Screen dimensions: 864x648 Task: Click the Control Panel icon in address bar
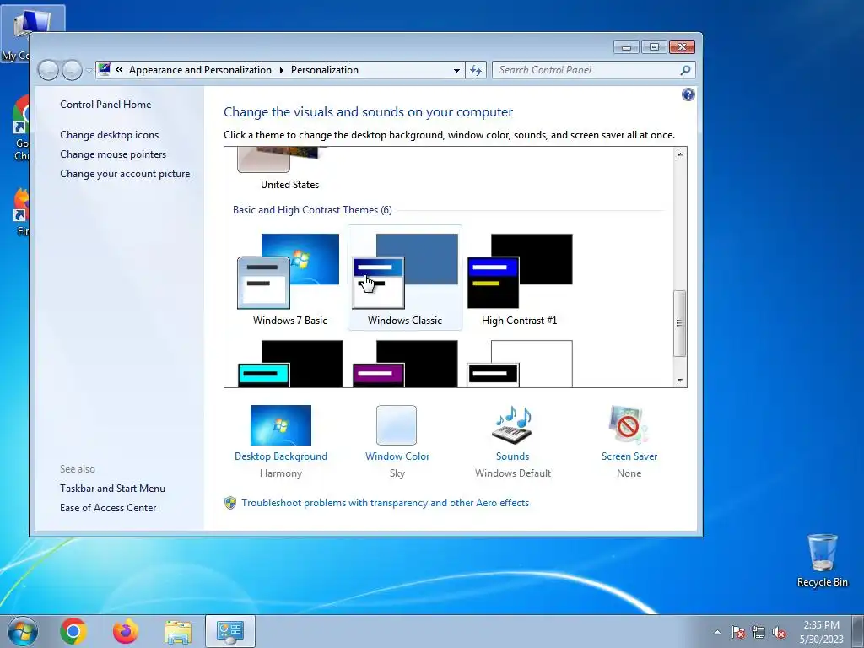point(105,69)
